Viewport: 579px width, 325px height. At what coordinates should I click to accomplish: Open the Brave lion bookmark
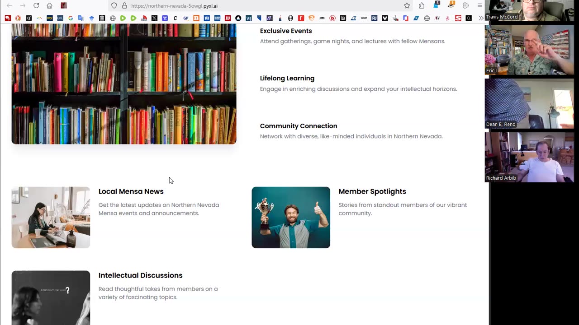311,18
